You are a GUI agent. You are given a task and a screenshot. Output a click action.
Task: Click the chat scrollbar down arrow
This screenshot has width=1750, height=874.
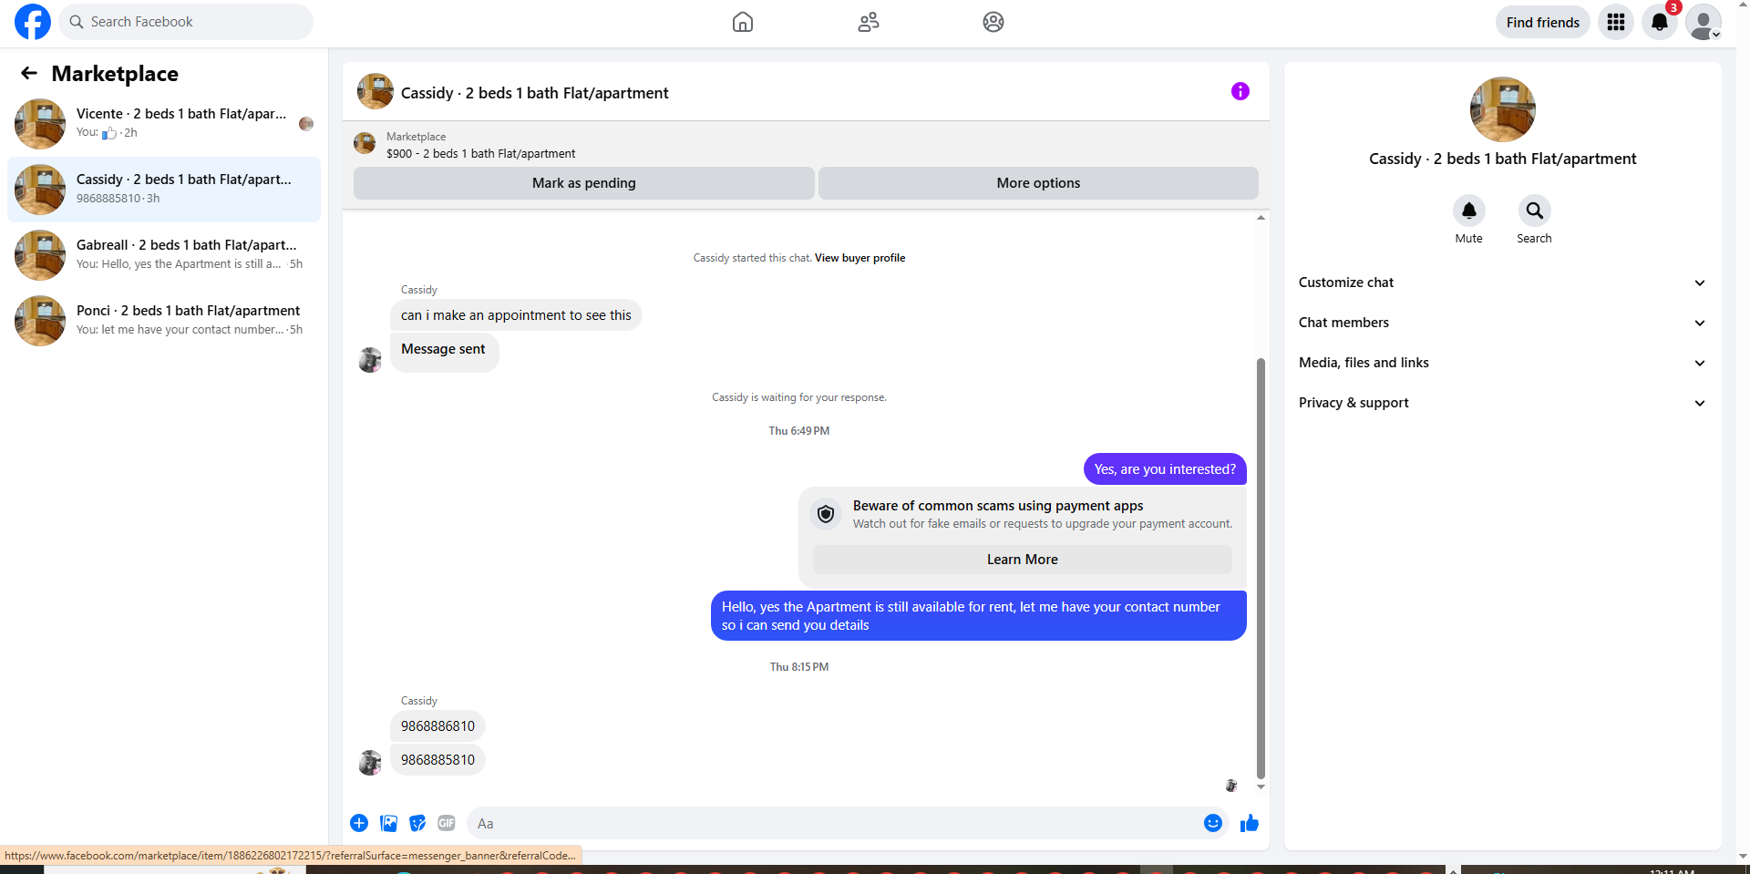coord(1261,787)
